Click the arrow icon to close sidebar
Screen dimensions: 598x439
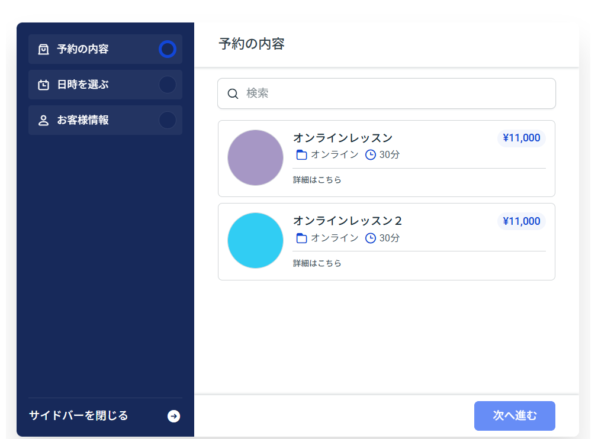pyautogui.click(x=173, y=417)
